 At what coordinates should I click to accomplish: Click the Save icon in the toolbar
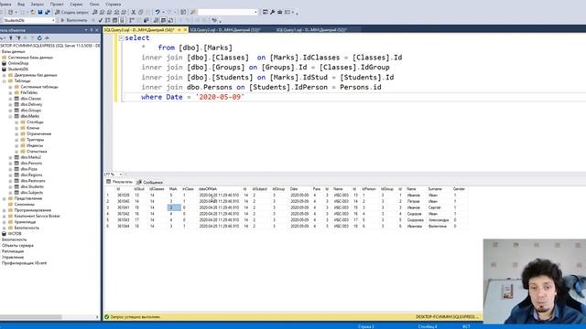[x=40, y=12]
